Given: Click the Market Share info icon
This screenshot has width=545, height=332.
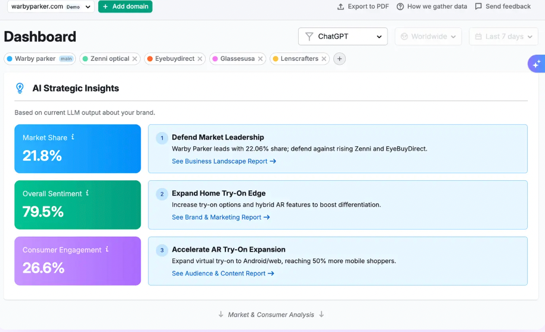Looking at the screenshot, I should pos(73,137).
